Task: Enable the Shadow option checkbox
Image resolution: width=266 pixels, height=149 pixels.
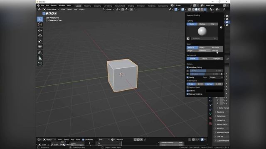Action: pyautogui.click(x=187, y=74)
